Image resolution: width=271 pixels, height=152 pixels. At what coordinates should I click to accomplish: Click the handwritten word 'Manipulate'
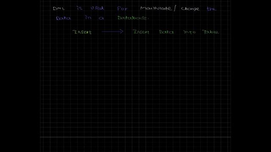tap(156, 8)
